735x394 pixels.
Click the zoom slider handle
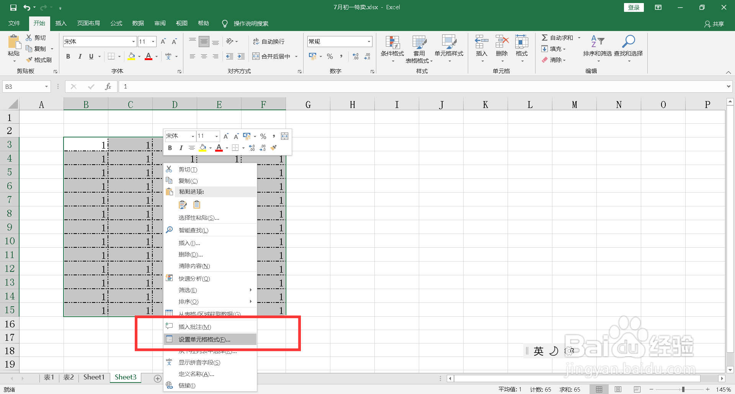point(683,389)
